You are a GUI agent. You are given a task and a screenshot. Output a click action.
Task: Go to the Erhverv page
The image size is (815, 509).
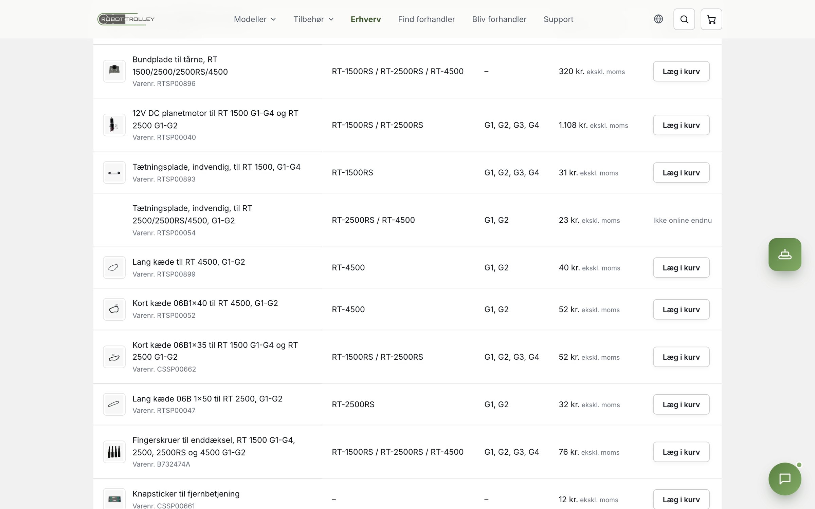(x=366, y=19)
